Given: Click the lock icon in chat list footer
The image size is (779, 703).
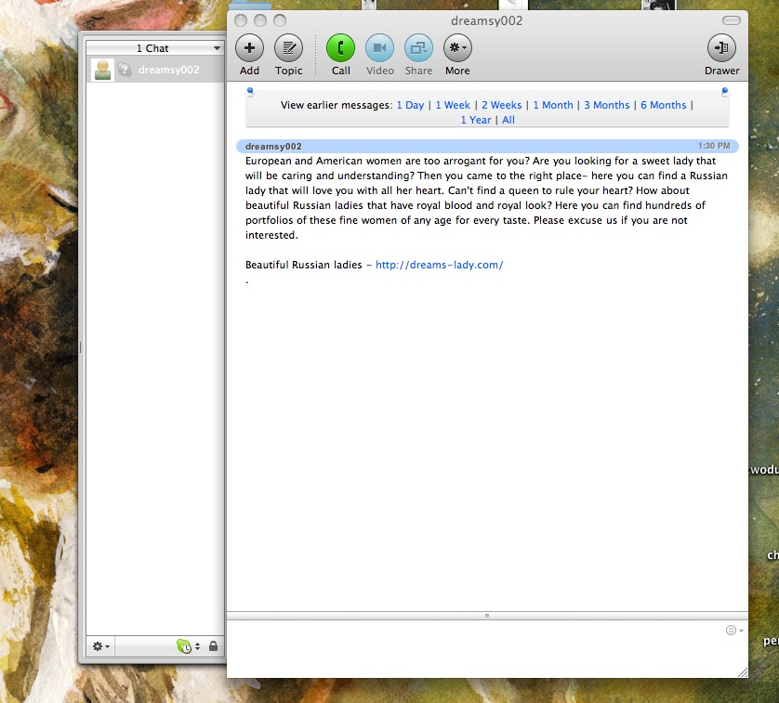Looking at the screenshot, I should coord(213,646).
